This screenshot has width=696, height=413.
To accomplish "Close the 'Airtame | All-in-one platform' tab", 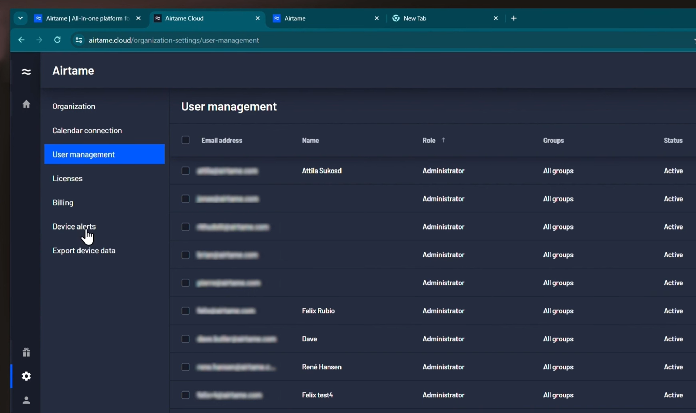I will (x=138, y=18).
